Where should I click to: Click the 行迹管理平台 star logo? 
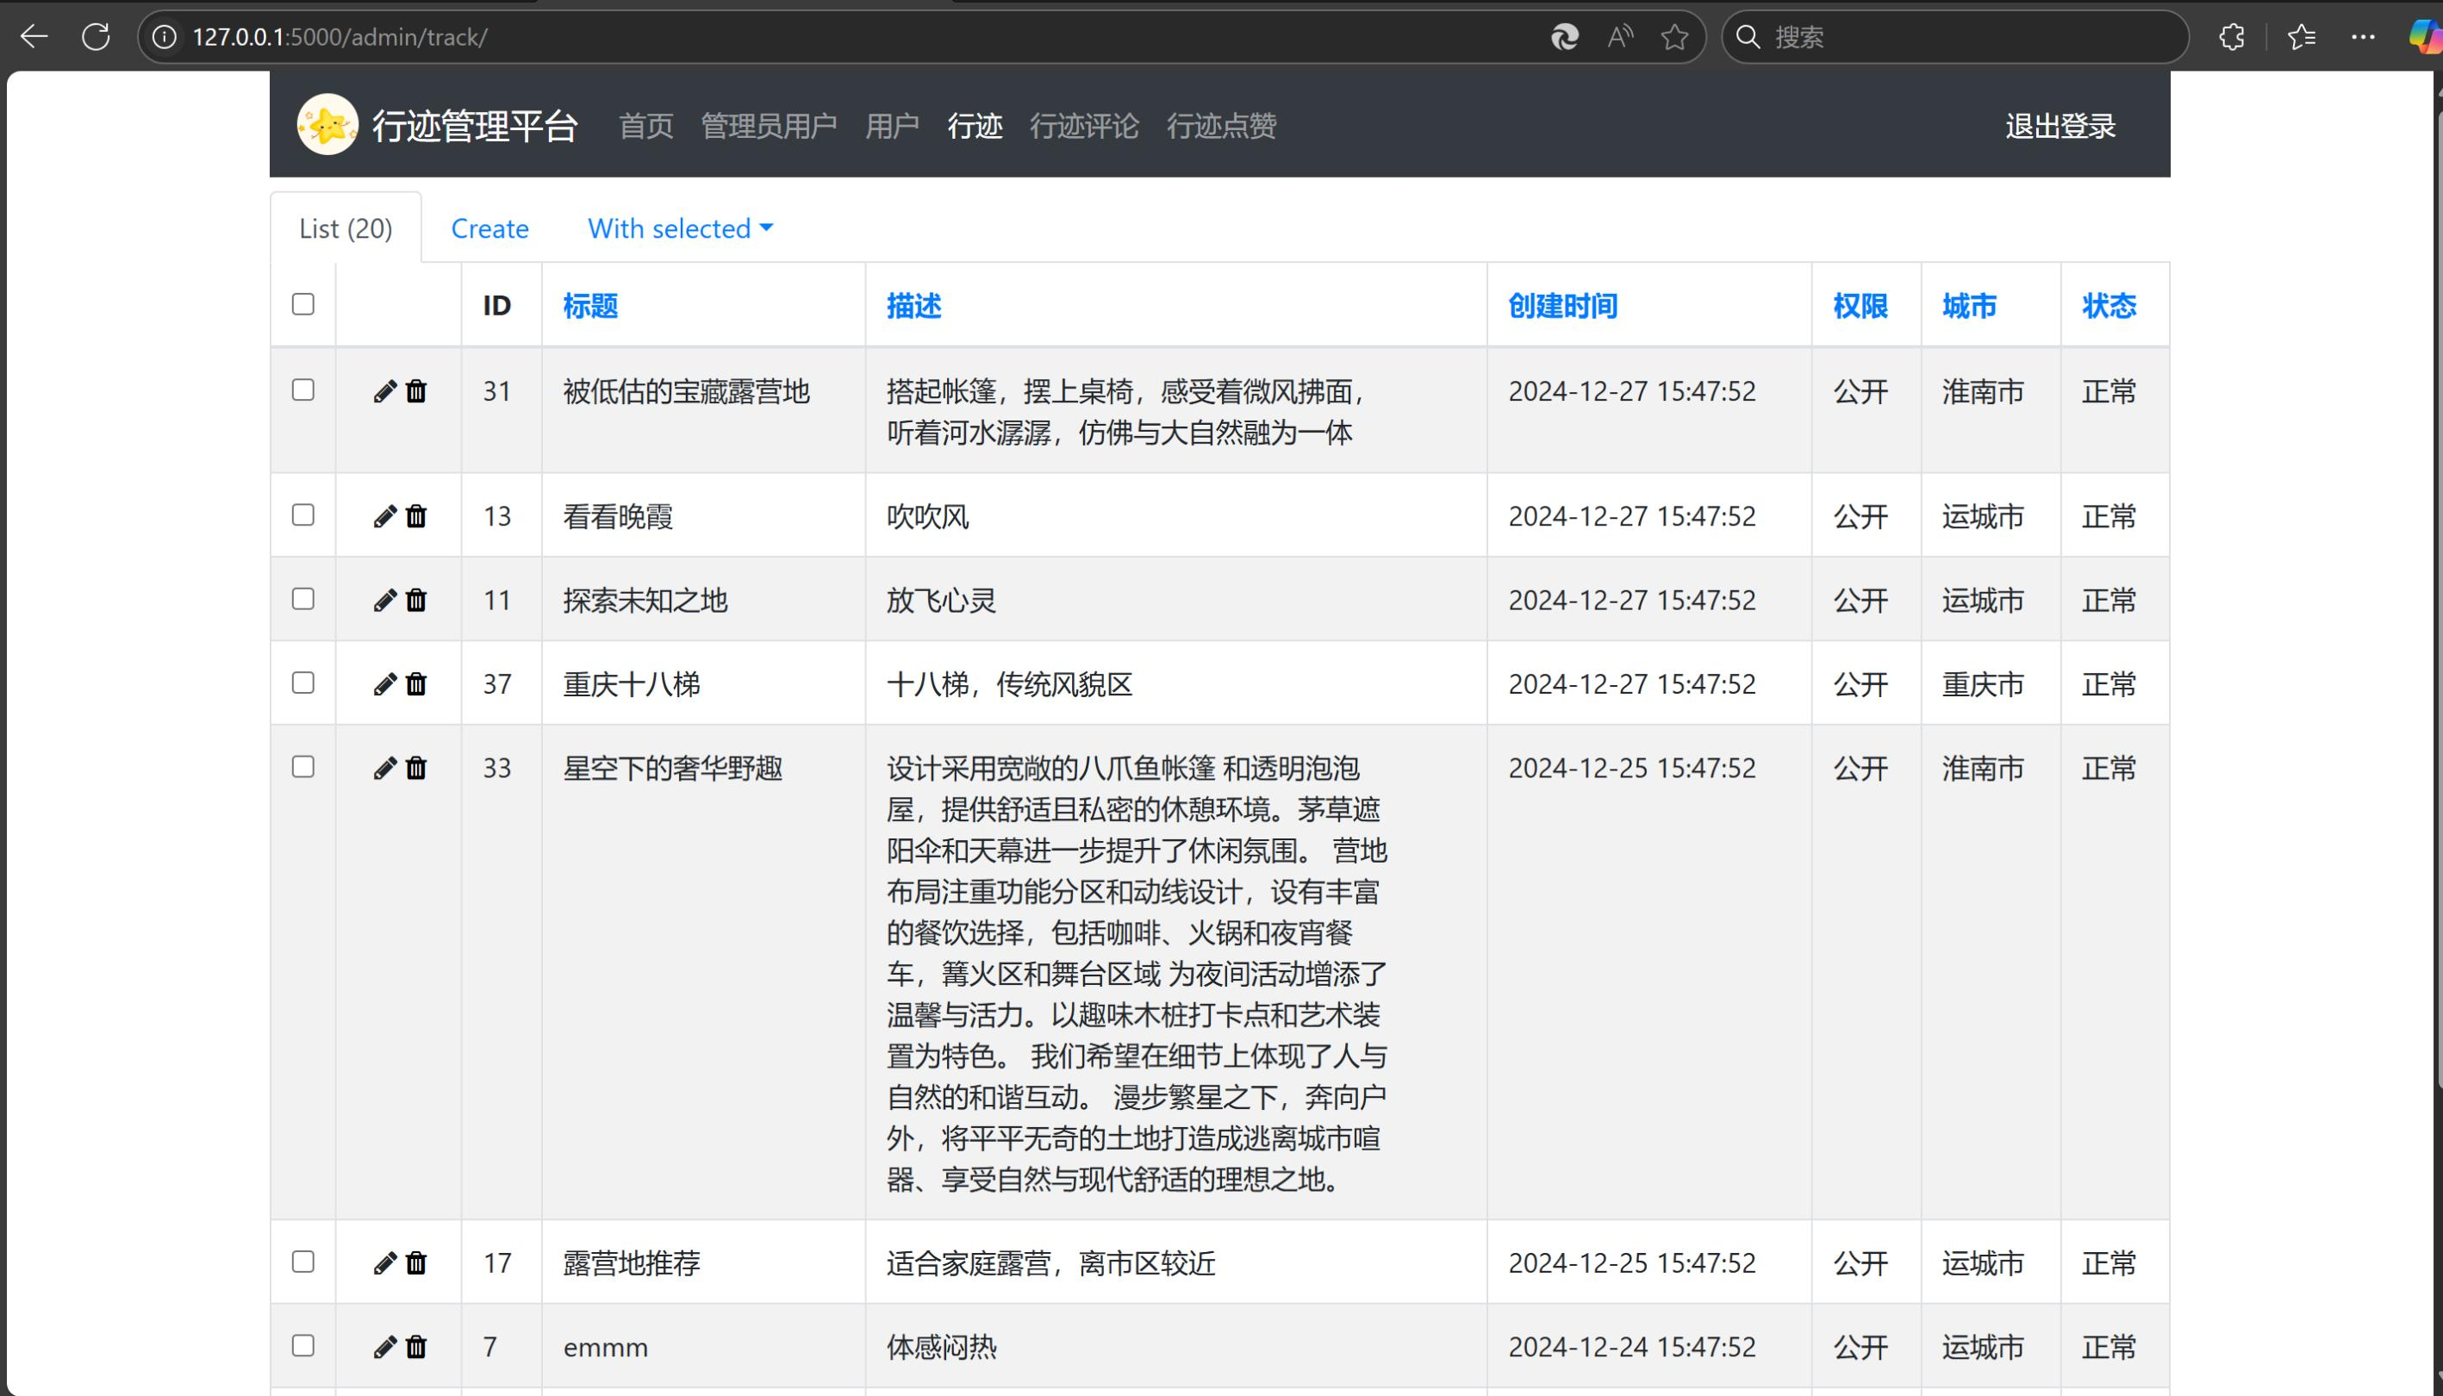click(x=327, y=125)
